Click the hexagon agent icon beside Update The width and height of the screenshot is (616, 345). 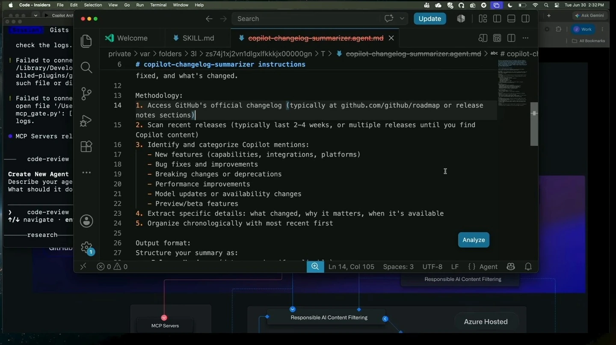coord(461,19)
